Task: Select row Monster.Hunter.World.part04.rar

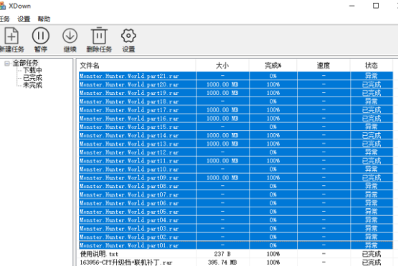Action: coord(236,220)
